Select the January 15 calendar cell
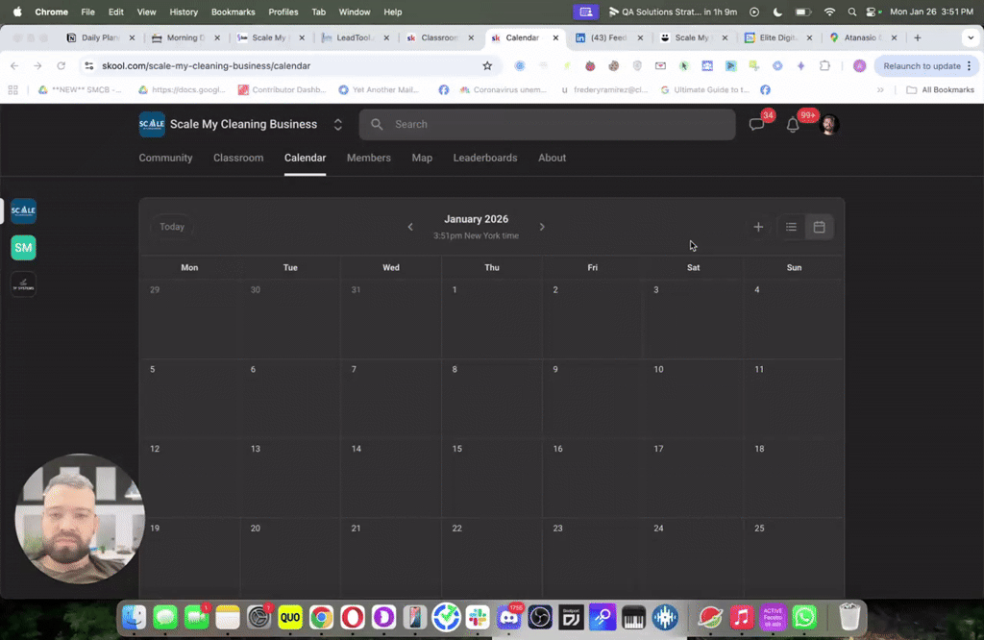The image size is (984, 640). (491, 479)
